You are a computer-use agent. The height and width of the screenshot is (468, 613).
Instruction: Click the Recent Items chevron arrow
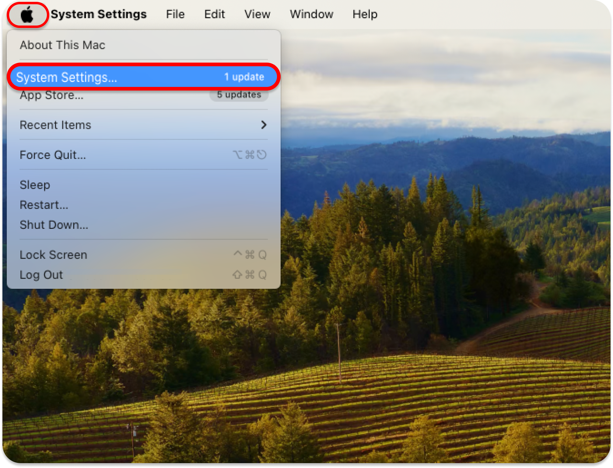pos(264,125)
